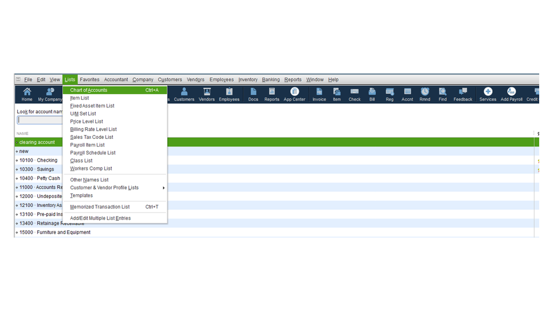Open the Accountant menu
Screen dimensions: 553x311
116,79
